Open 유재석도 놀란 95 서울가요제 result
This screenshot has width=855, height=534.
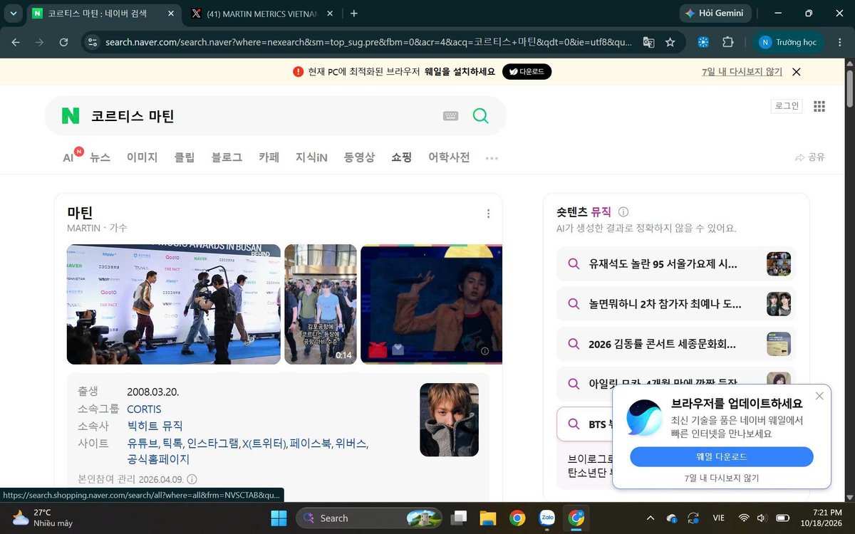tap(675, 264)
